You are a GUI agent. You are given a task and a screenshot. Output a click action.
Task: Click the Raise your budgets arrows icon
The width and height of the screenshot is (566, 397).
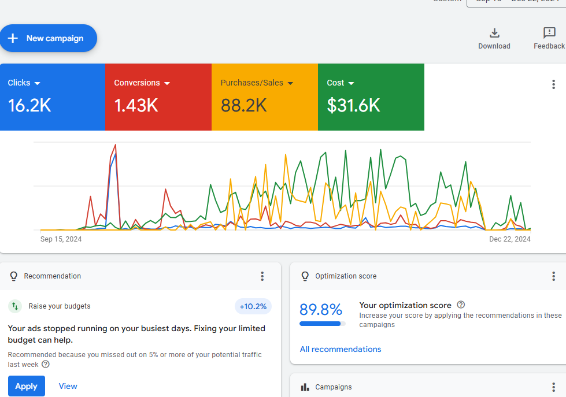point(15,306)
